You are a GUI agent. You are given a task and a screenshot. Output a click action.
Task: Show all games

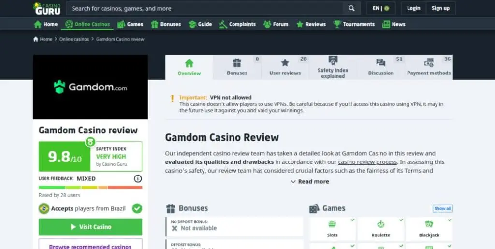click(443, 208)
